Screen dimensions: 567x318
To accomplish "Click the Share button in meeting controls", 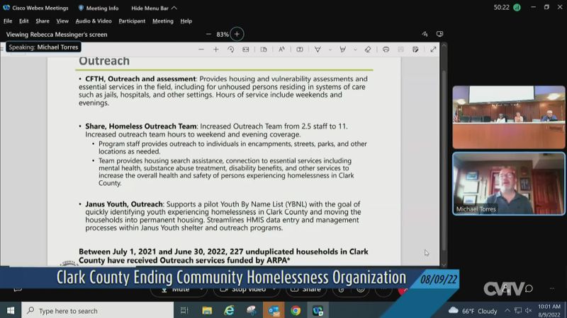I will (308, 289).
